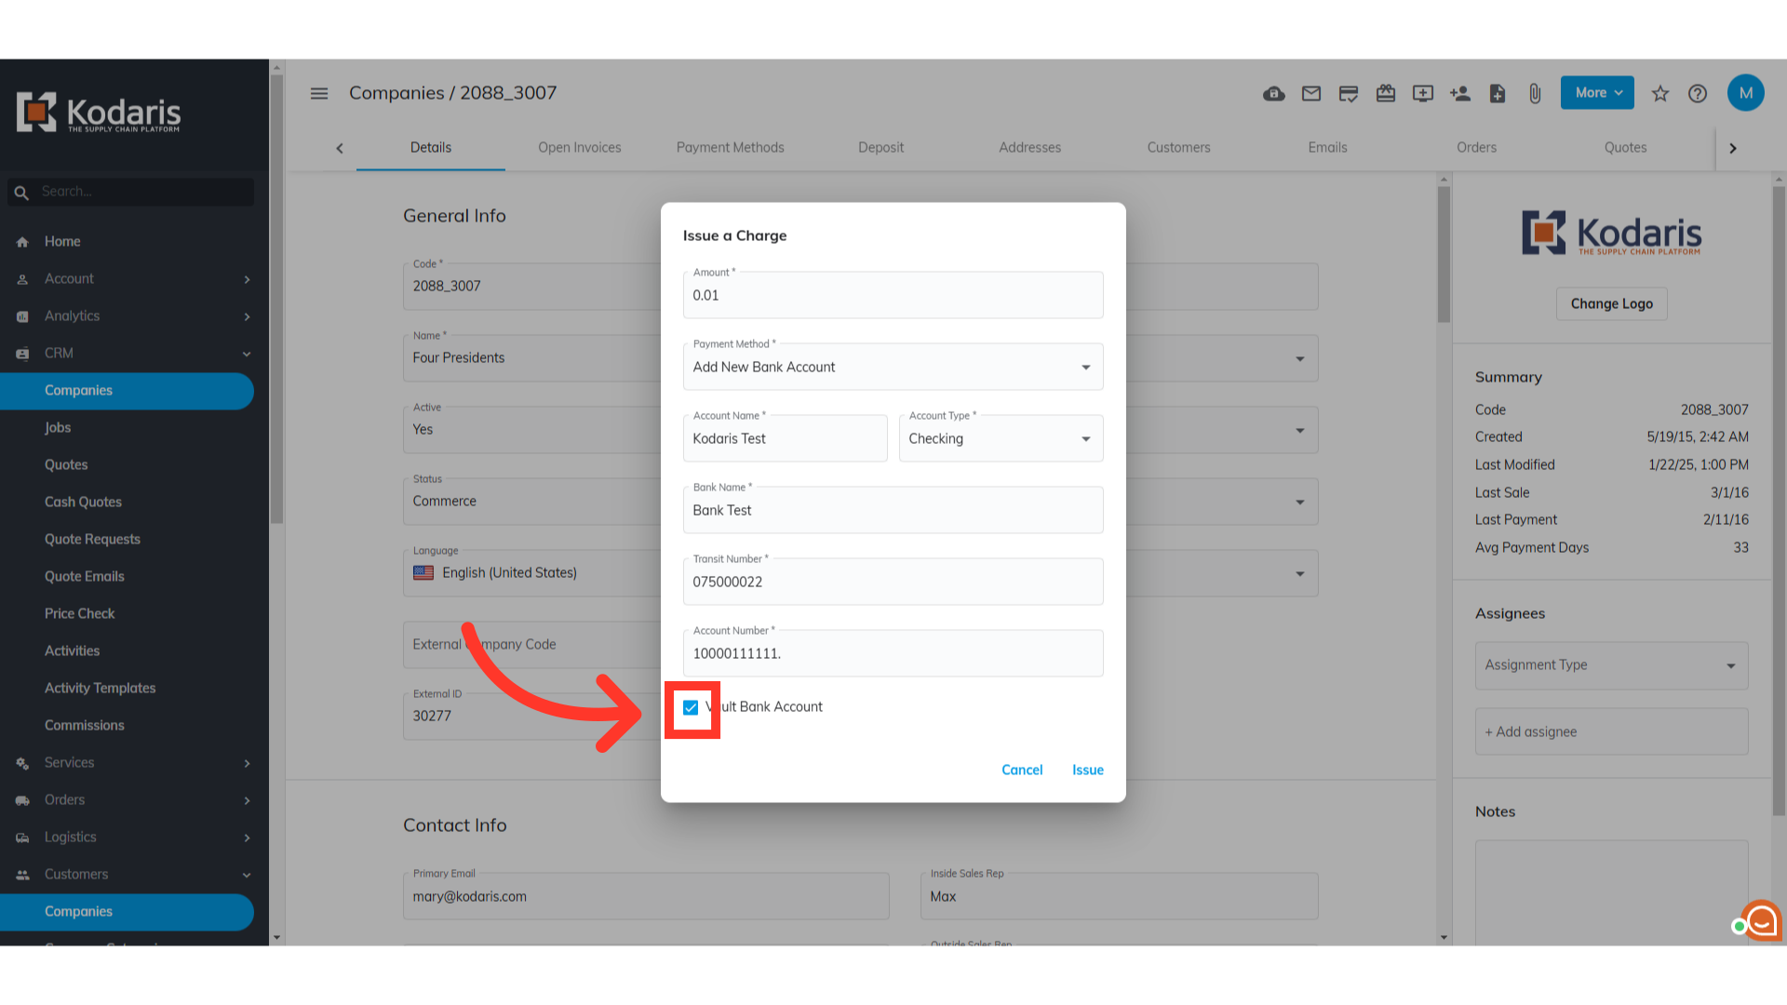Open the More dropdown button

1597,93
